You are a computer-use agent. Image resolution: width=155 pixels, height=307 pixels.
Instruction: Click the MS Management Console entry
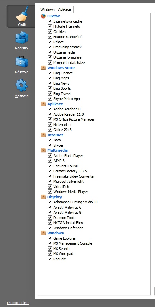[x=73, y=243]
